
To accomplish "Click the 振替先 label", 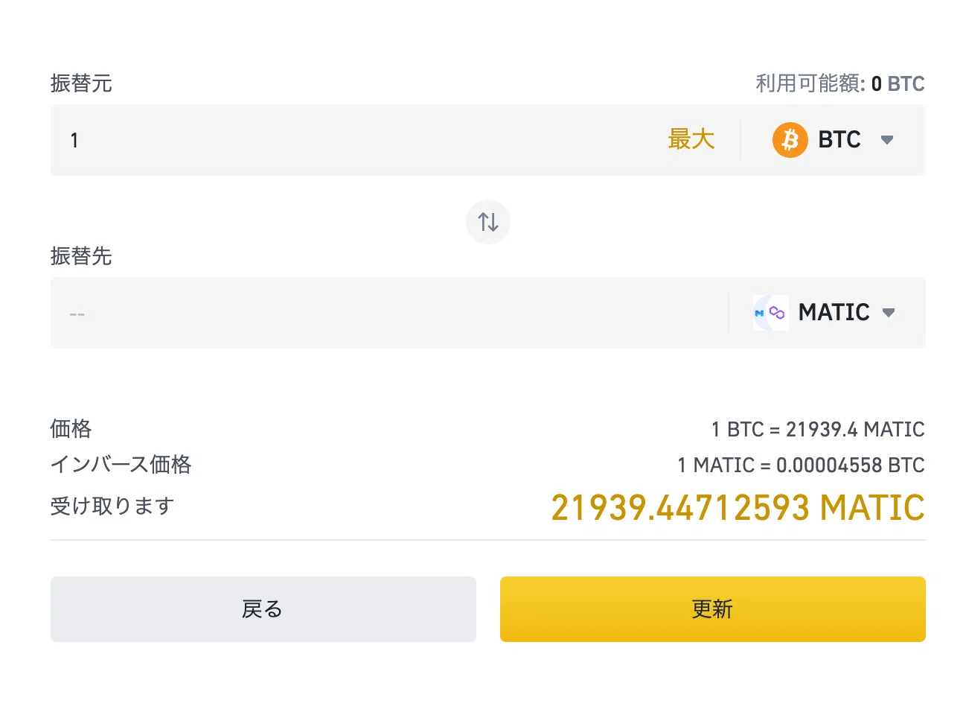I will [x=81, y=256].
